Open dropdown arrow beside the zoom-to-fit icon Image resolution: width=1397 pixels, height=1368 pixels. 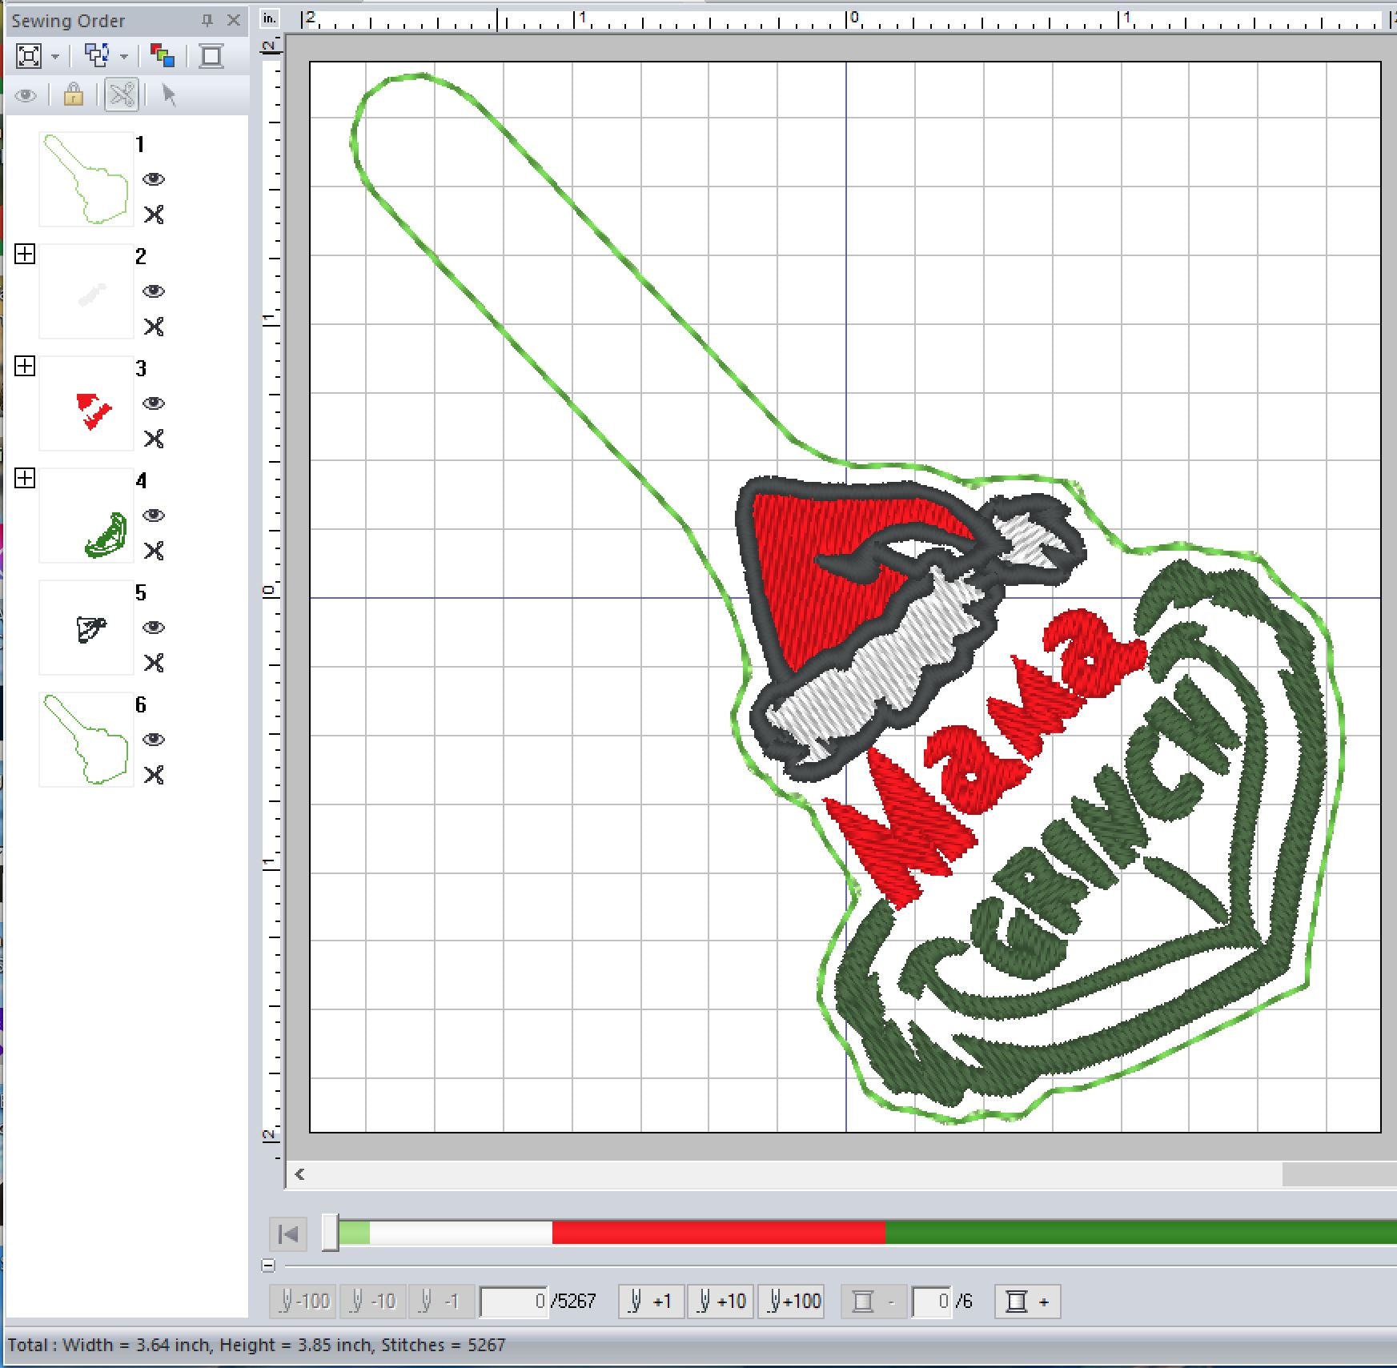coord(55,57)
